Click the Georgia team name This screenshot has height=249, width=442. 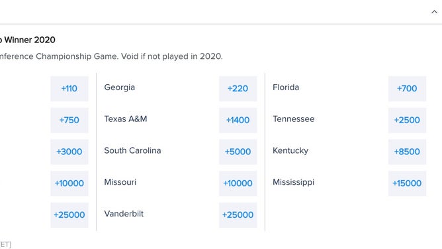click(120, 87)
